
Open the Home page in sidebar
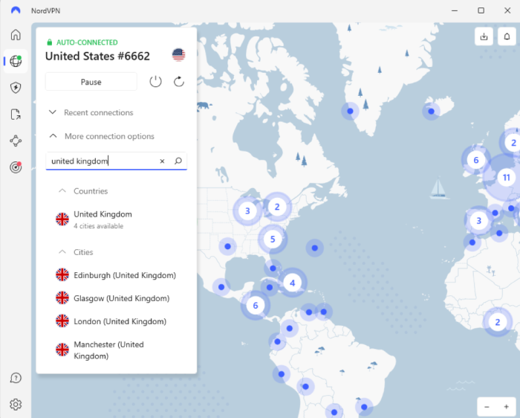[x=16, y=34]
